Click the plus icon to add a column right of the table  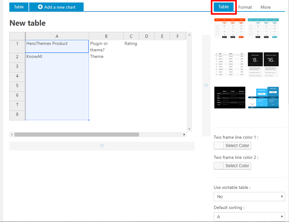coord(206,85)
